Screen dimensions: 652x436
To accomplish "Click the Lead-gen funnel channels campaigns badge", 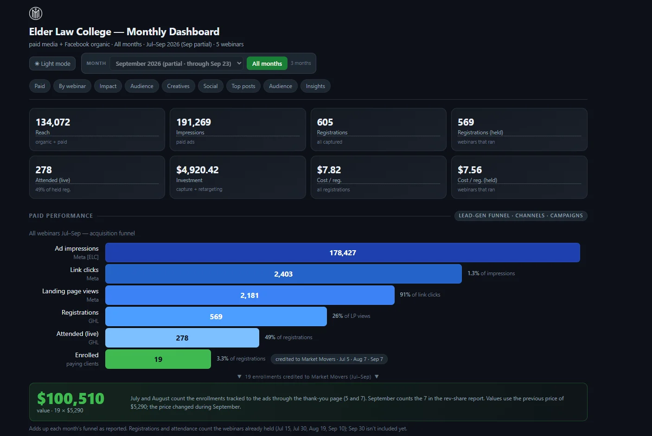I will point(521,216).
